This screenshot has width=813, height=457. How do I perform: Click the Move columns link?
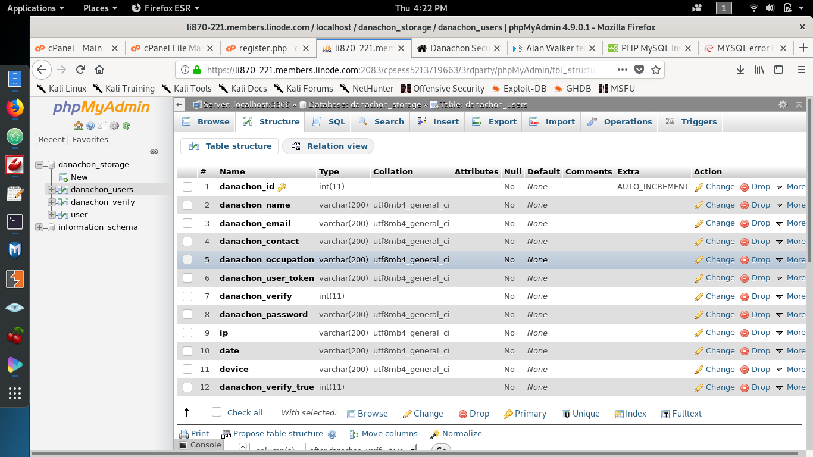pos(383,434)
